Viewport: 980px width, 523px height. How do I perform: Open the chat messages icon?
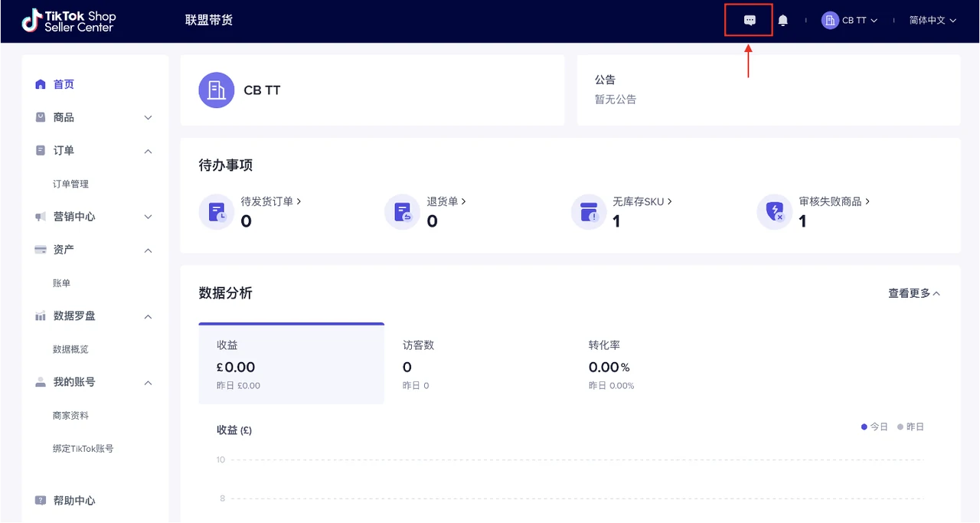click(x=750, y=21)
